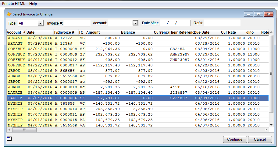Maximize the Select Invoice to Change dialog
Viewport: 278px width, 148px height.
(x=258, y=14)
